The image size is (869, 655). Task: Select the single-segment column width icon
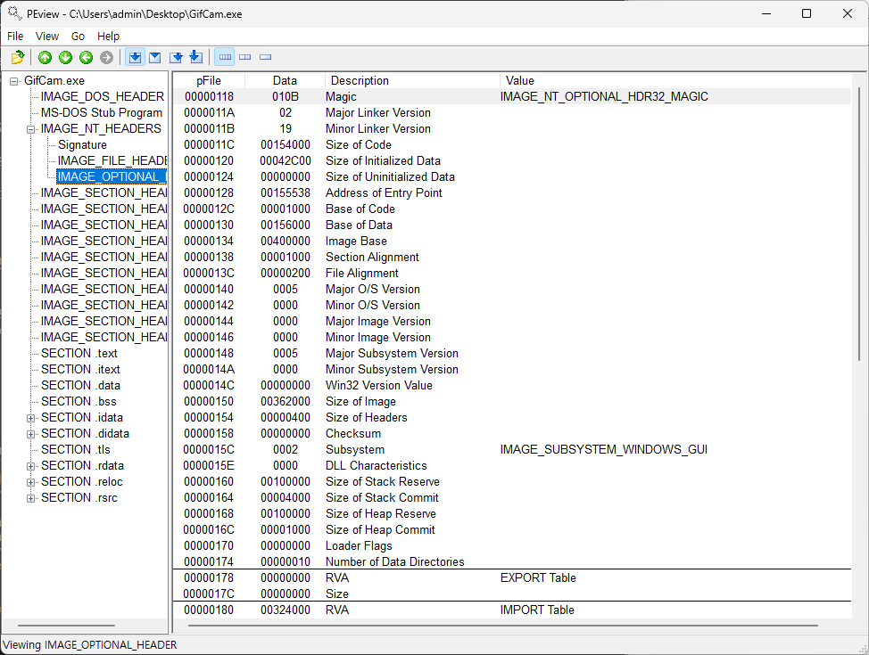coord(266,58)
